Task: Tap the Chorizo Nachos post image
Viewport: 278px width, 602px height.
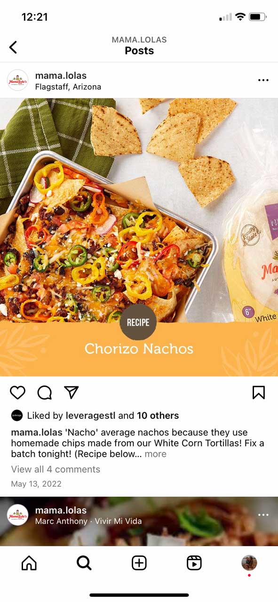Action: pyautogui.click(x=139, y=237)
